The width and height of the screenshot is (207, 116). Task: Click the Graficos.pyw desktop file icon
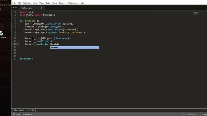(x=2, y=34)
